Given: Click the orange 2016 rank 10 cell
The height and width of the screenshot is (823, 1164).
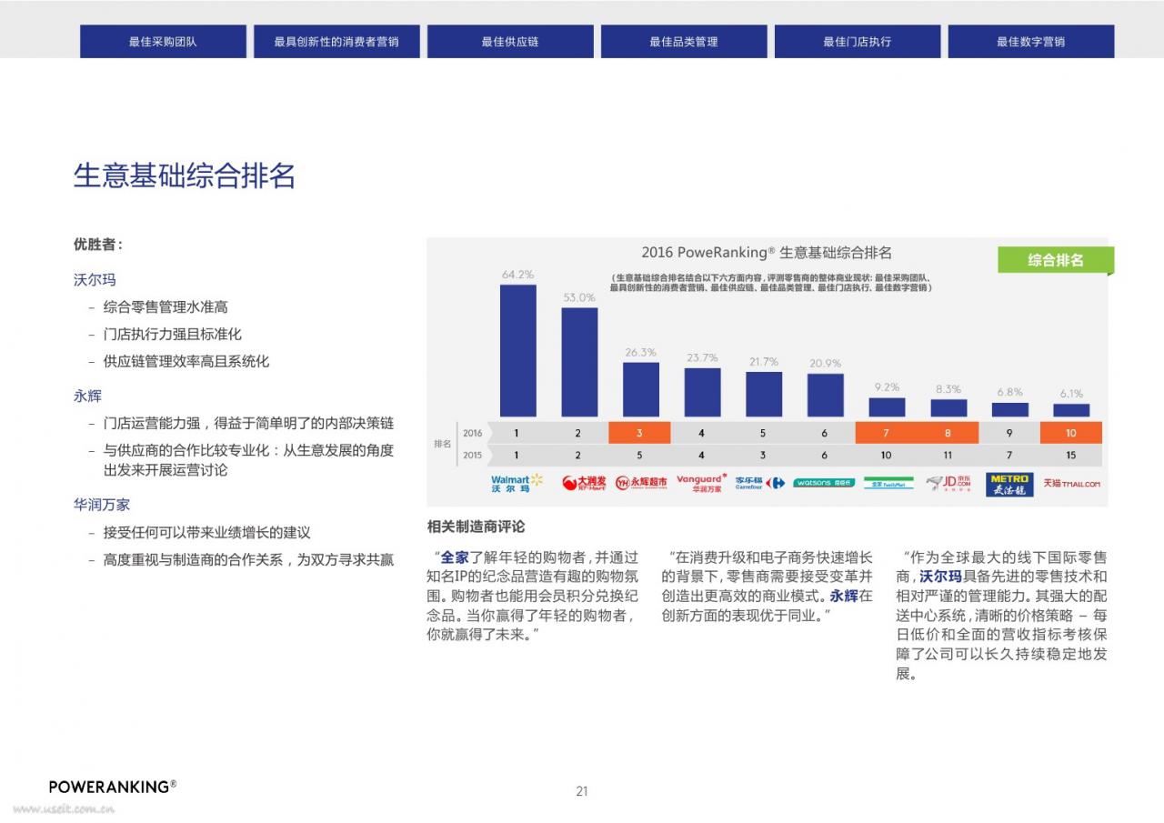Looking at the screenshot, I should [x=1071, y=433].
